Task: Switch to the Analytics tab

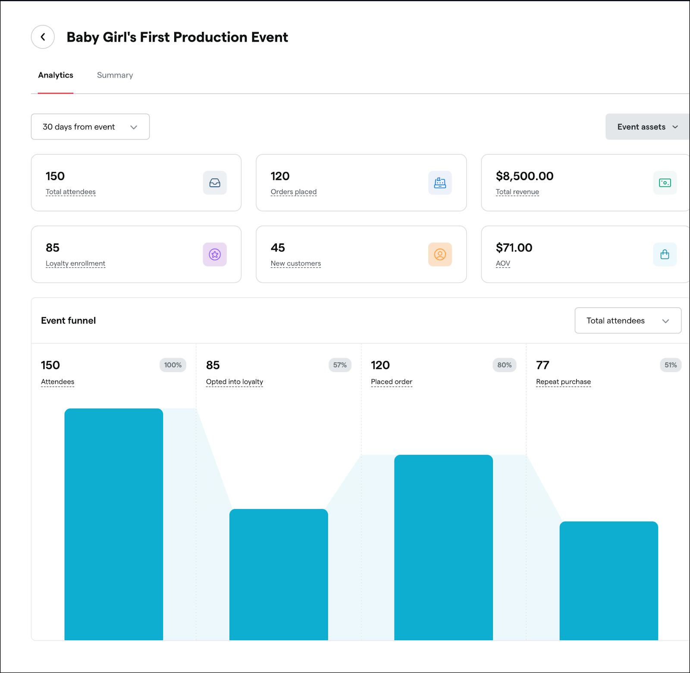Action: (56, 75)
